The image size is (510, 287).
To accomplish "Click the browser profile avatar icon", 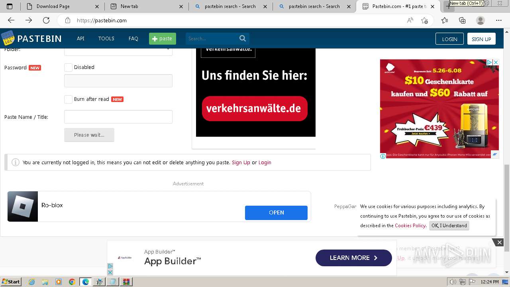I will 481,20.
